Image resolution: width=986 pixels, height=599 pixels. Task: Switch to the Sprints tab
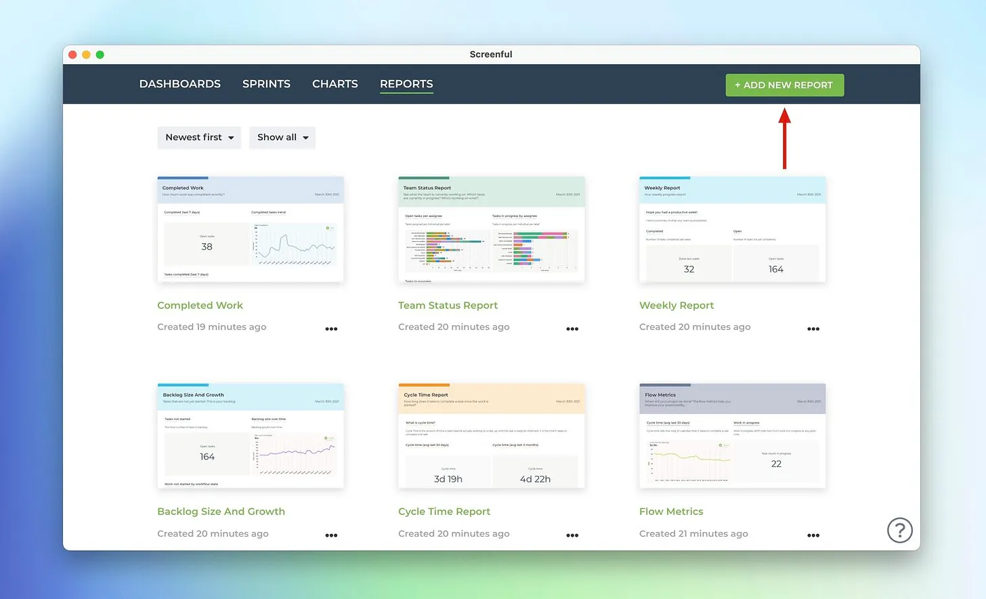pos(266,84)
